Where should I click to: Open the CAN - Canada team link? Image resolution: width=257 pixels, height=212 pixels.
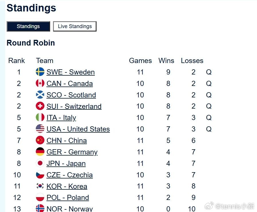(70, 84)
